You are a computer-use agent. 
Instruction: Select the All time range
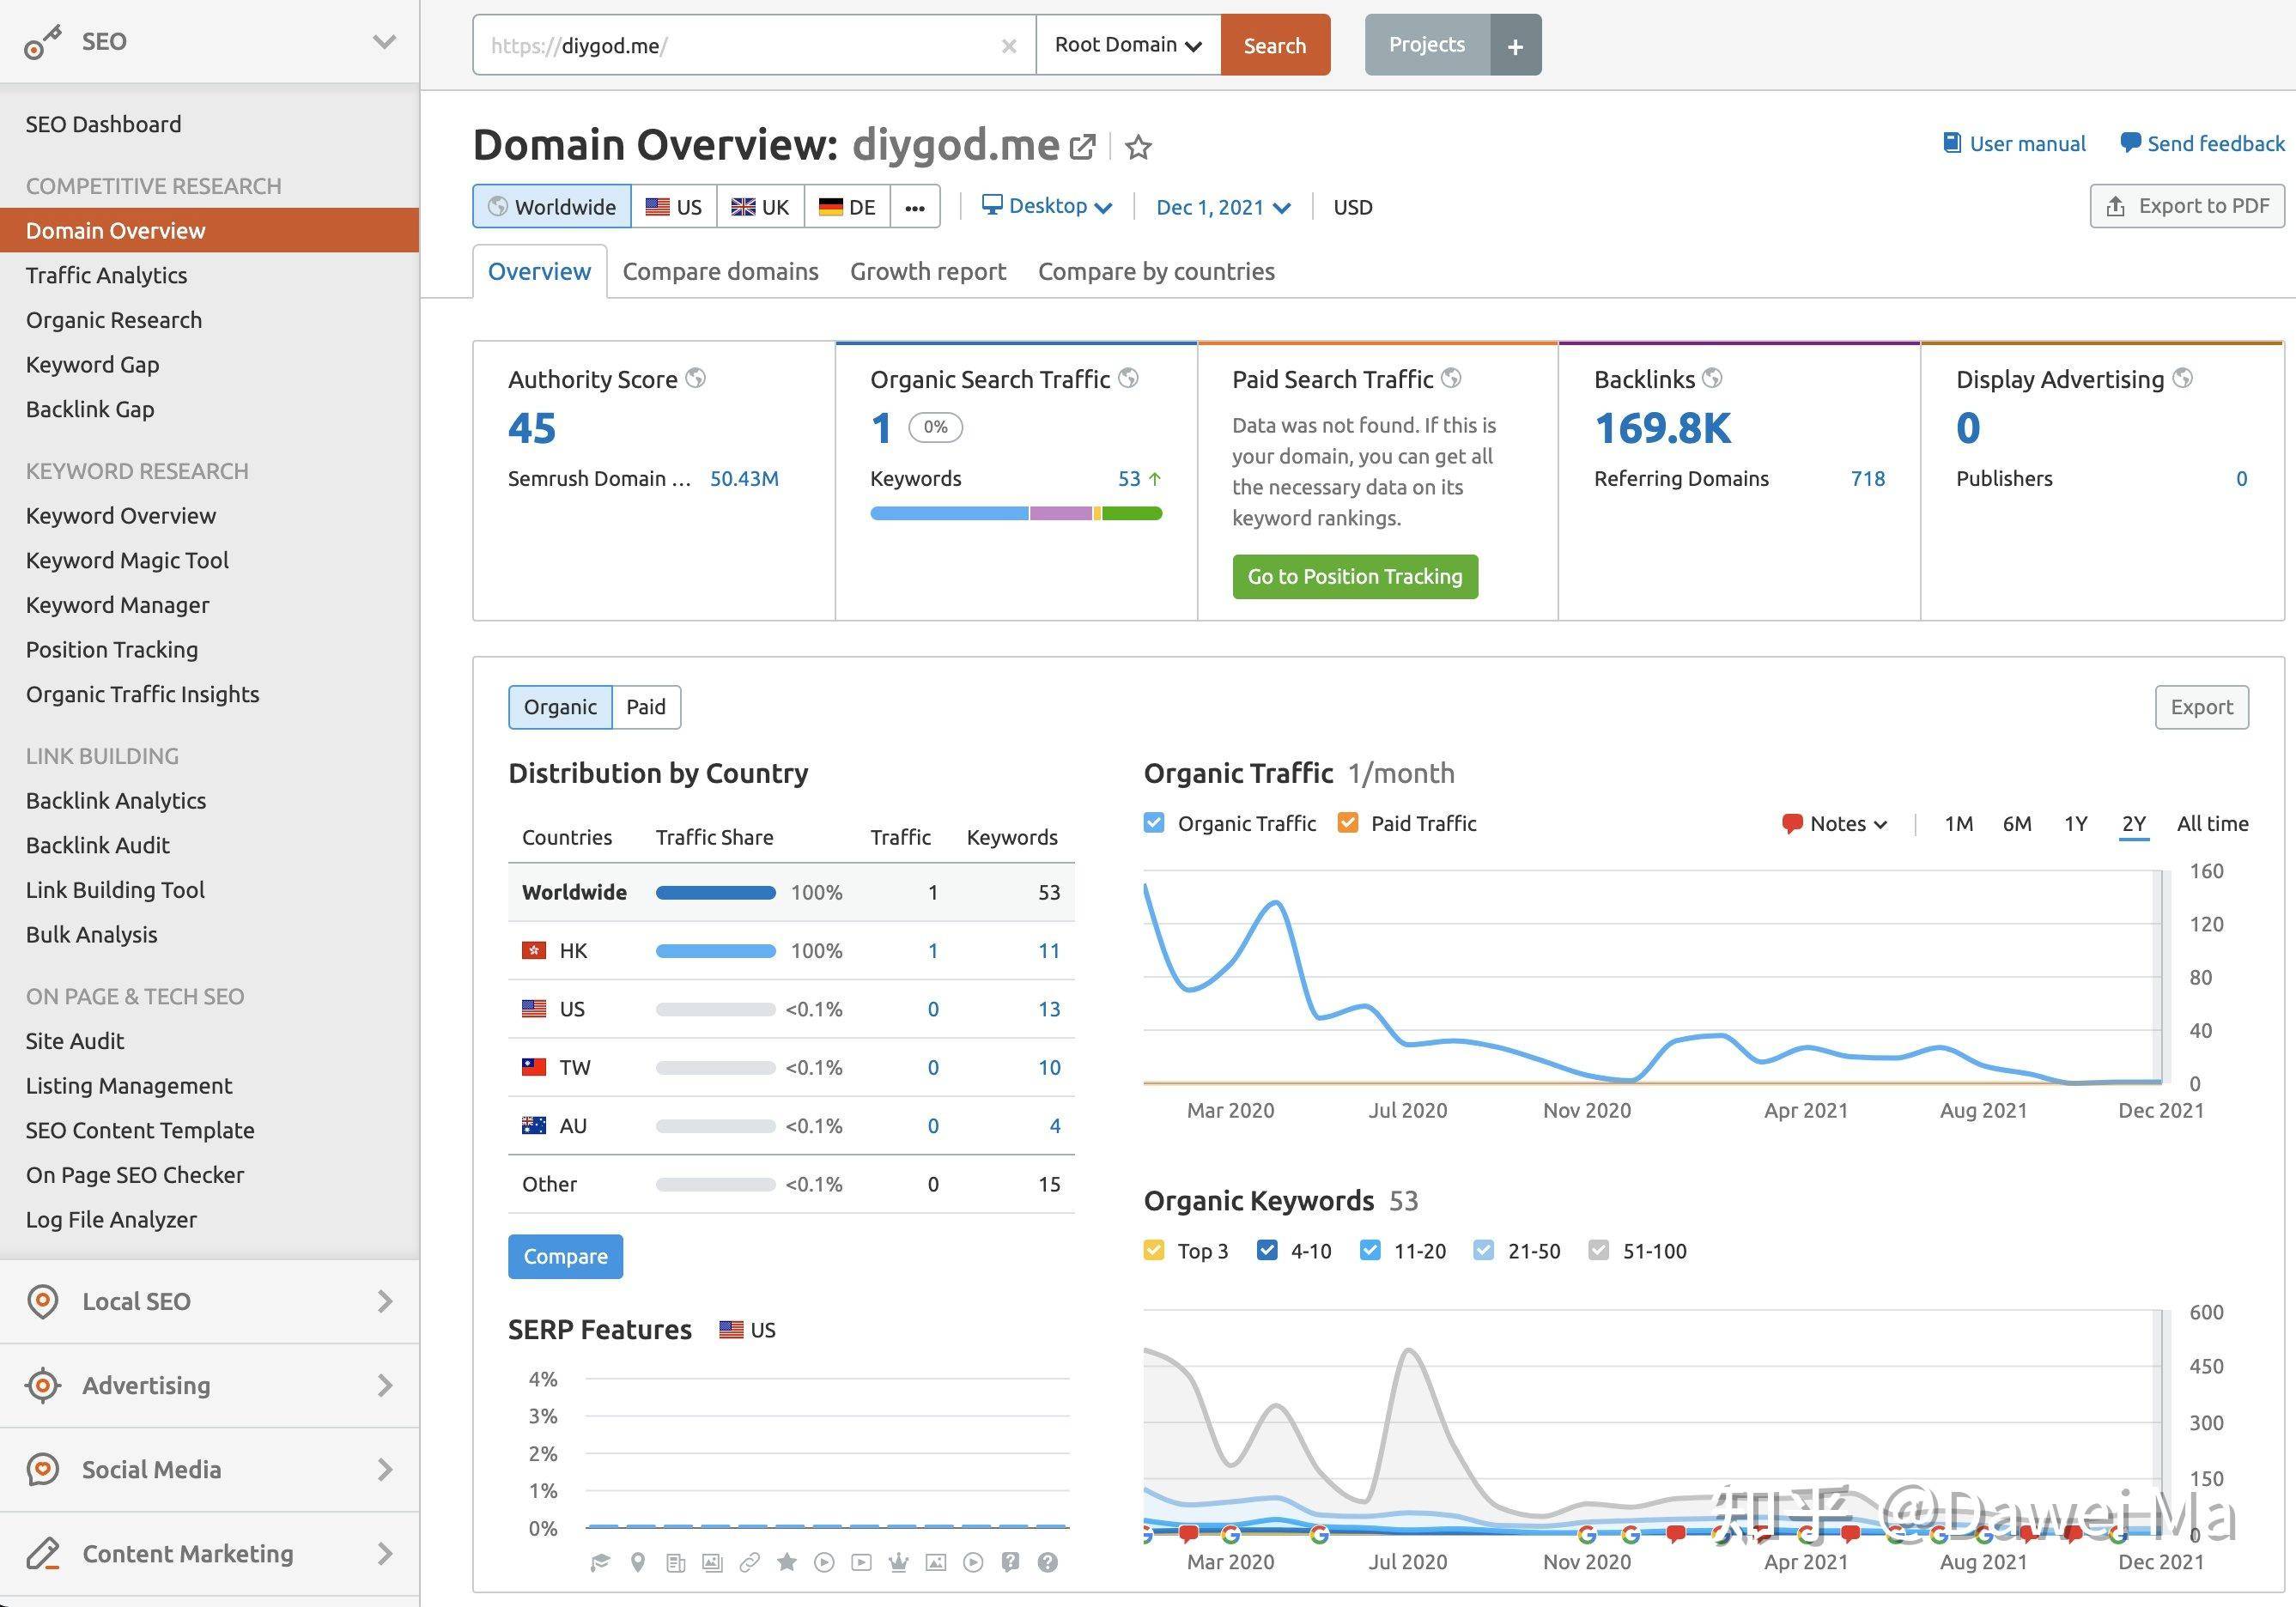click(x=2212, y=823)
